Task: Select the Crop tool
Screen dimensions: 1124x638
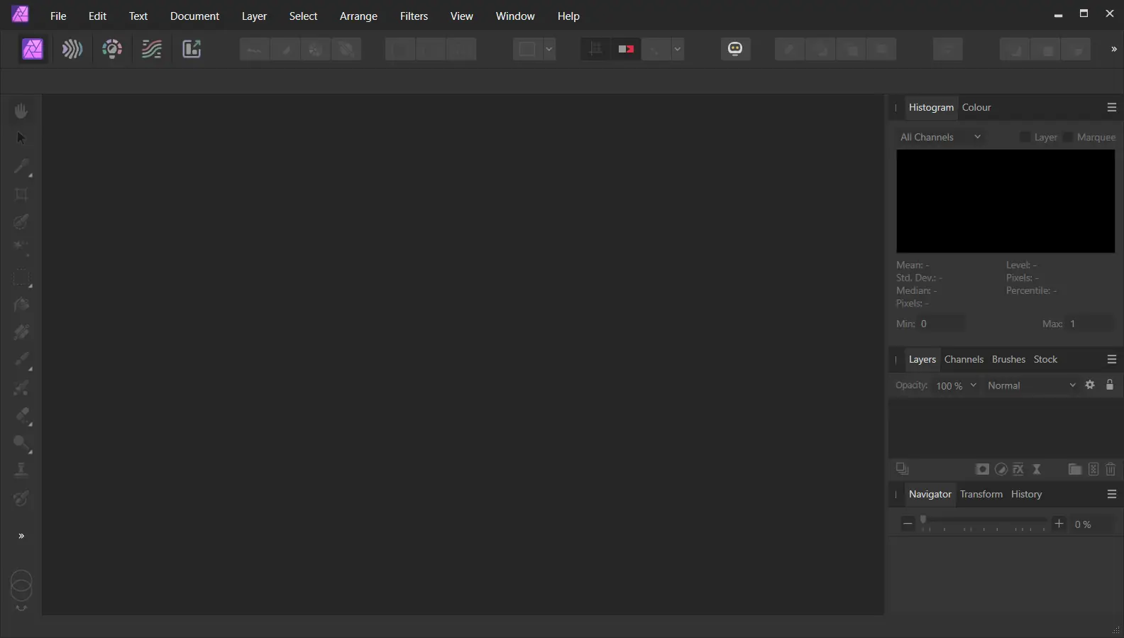Action: click(21, 194)
